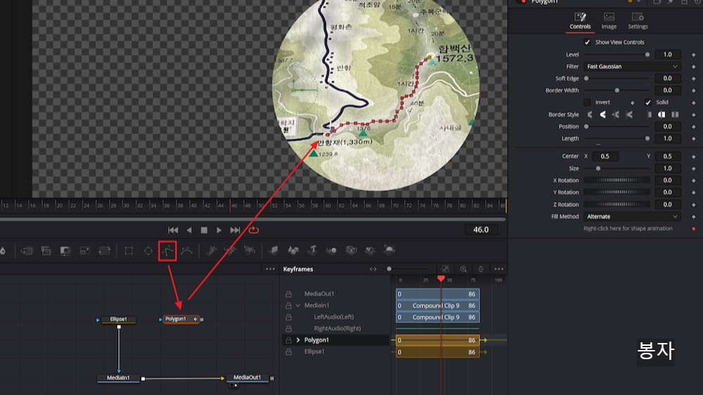Open the Filter Fast Gaussian dropdown

click(632, 66)
